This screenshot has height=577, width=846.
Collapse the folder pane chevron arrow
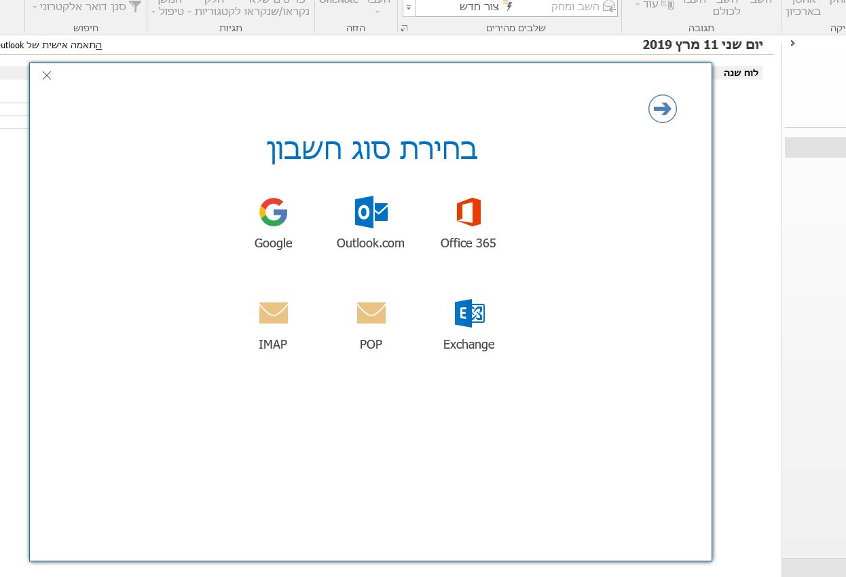[793, 43]
